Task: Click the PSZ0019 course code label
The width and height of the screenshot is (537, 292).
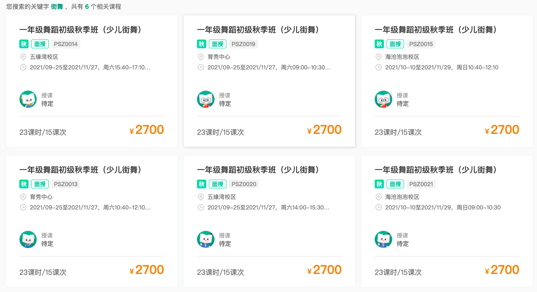Action: pos(243,44)
